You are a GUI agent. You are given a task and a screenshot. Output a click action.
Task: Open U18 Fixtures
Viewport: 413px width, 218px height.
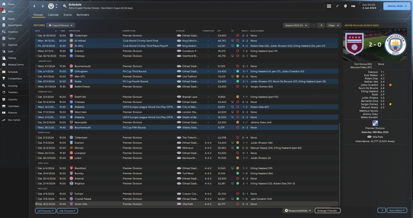point(67,211)
